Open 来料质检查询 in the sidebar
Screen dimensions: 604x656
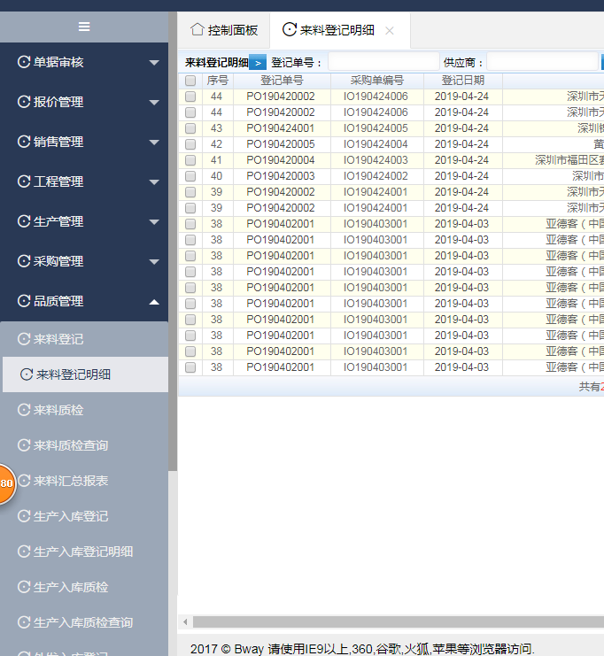(x=71, y=445)
